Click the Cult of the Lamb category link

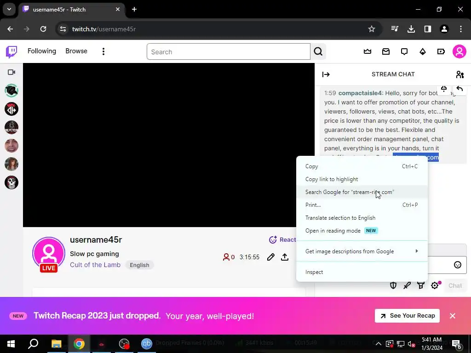point(95,265)
